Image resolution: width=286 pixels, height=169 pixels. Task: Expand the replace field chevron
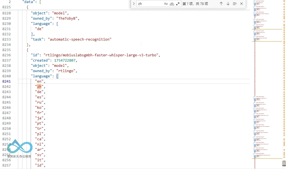134,4
